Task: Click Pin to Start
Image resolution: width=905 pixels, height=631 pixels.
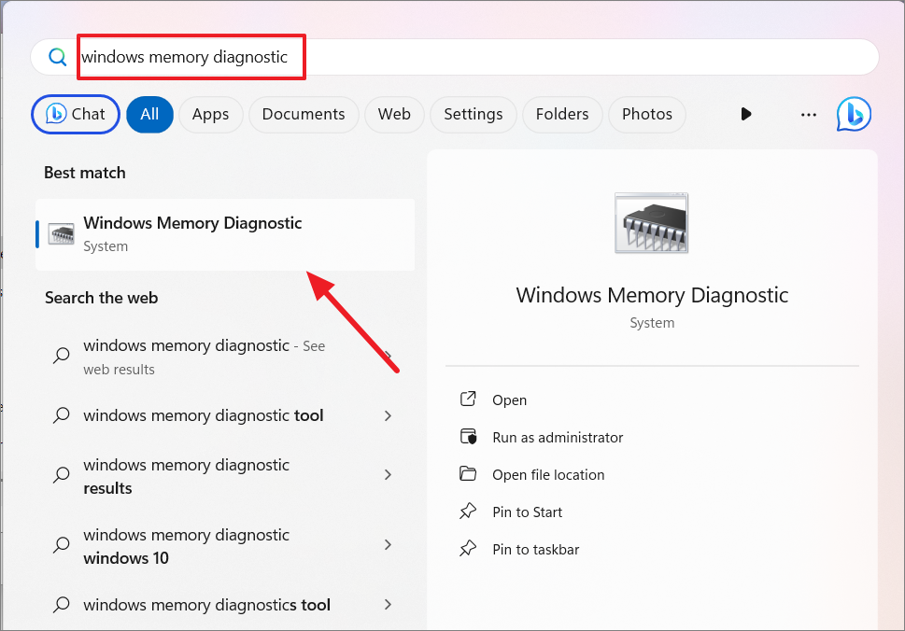Action: [x=527, y=512]
